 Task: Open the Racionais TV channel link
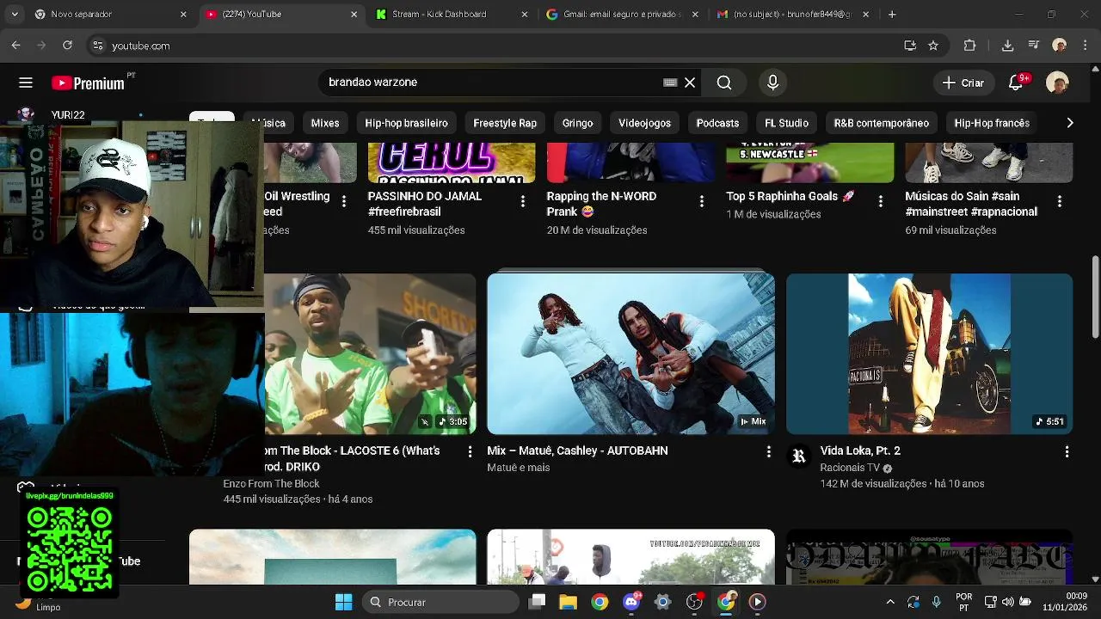pyautogui.click(x=850, y=468)
